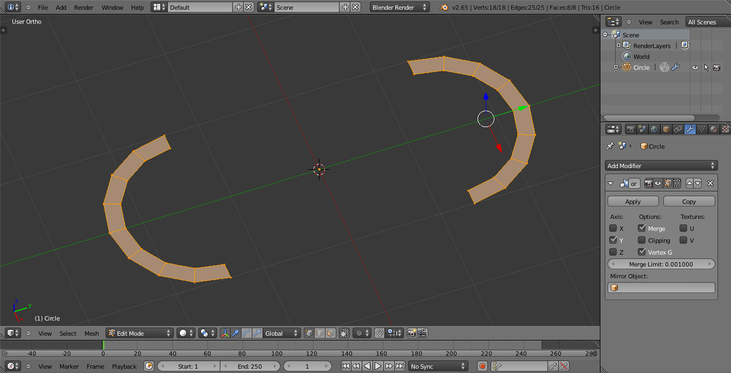731x373 pixels.
Task: Enable the U textures checkbox
Action: coord(683,228)
